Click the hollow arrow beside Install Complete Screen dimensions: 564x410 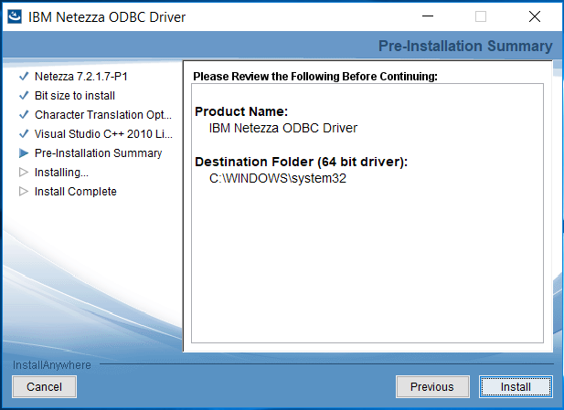click(24, 192)
